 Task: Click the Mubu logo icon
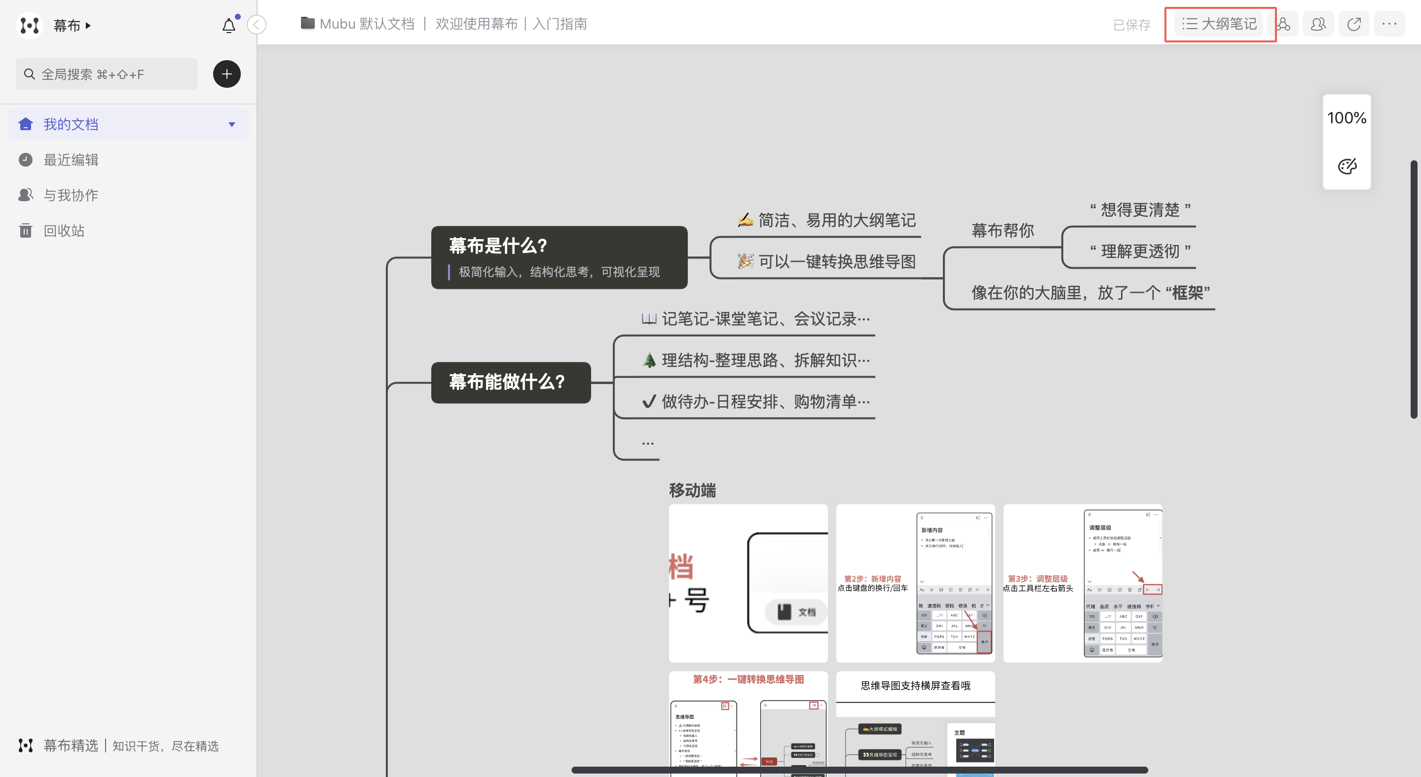[x=29, y=25]
